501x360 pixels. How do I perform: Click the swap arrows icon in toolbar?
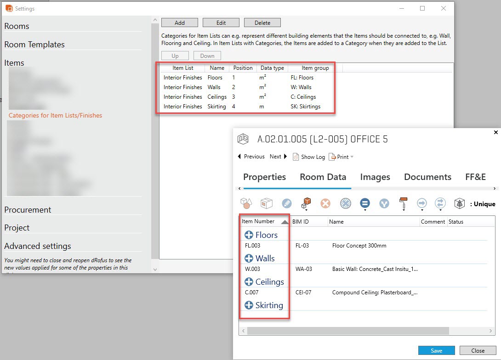440,203
